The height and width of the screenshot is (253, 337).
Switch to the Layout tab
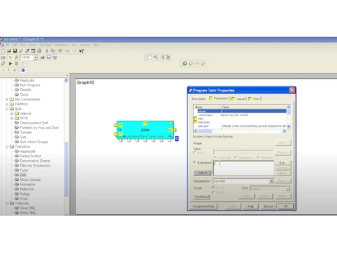coord(239,99)
